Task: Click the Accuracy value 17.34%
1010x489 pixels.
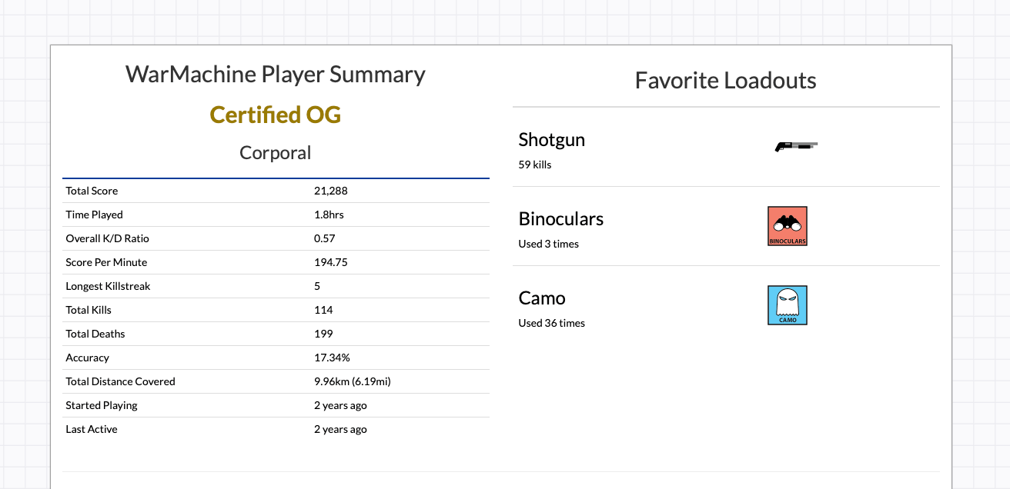Action: [332, 358]
